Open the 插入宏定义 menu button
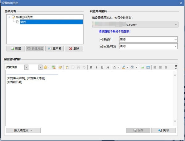185x141 pixels. 24,131
